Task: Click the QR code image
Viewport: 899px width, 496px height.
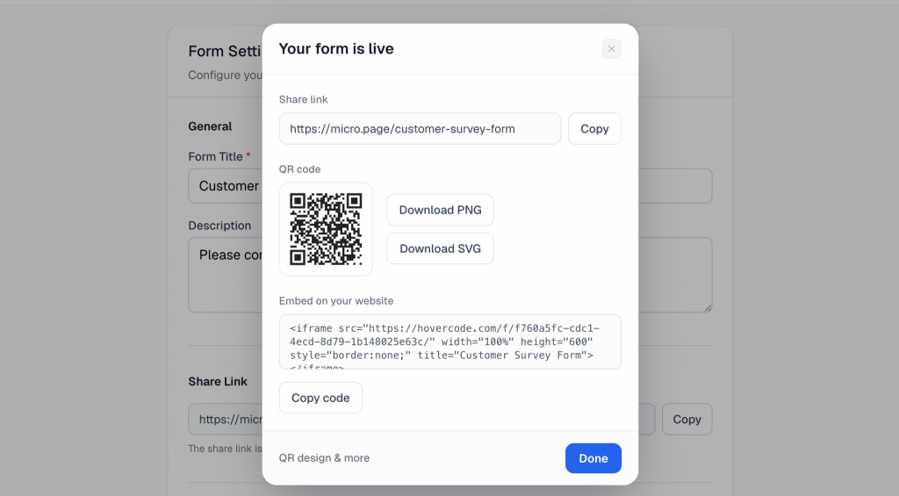Action: tap(326, 229)
